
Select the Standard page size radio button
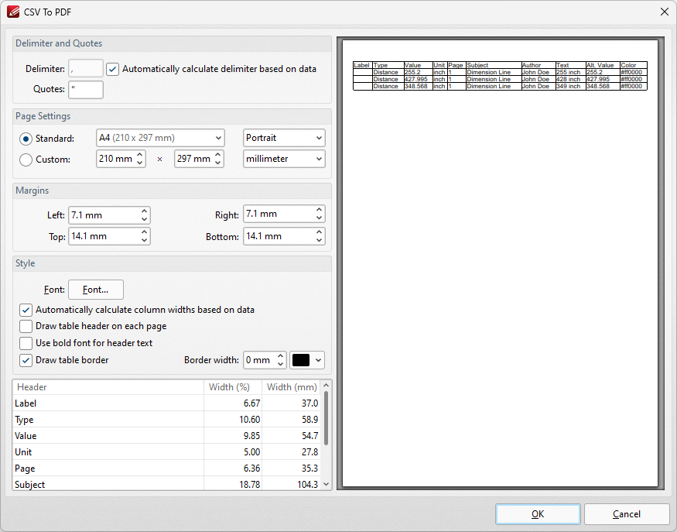click(x=26, y=139)
